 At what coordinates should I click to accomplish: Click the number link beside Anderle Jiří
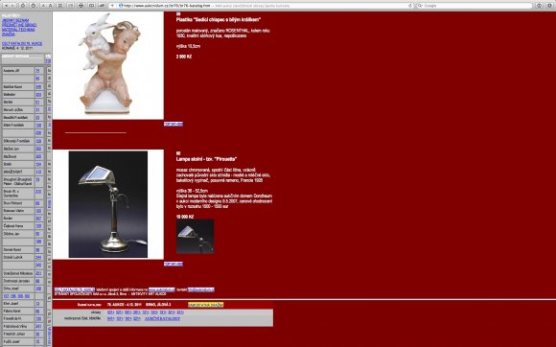tap(37, 71)
